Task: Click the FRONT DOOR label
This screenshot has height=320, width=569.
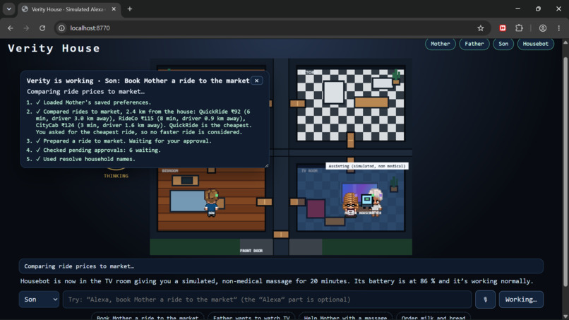Action: (x=251, y=251)
